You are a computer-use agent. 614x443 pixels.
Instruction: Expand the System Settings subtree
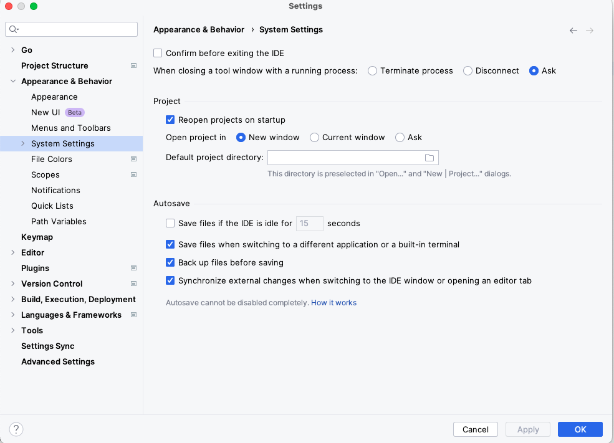(x=24, y=143)
